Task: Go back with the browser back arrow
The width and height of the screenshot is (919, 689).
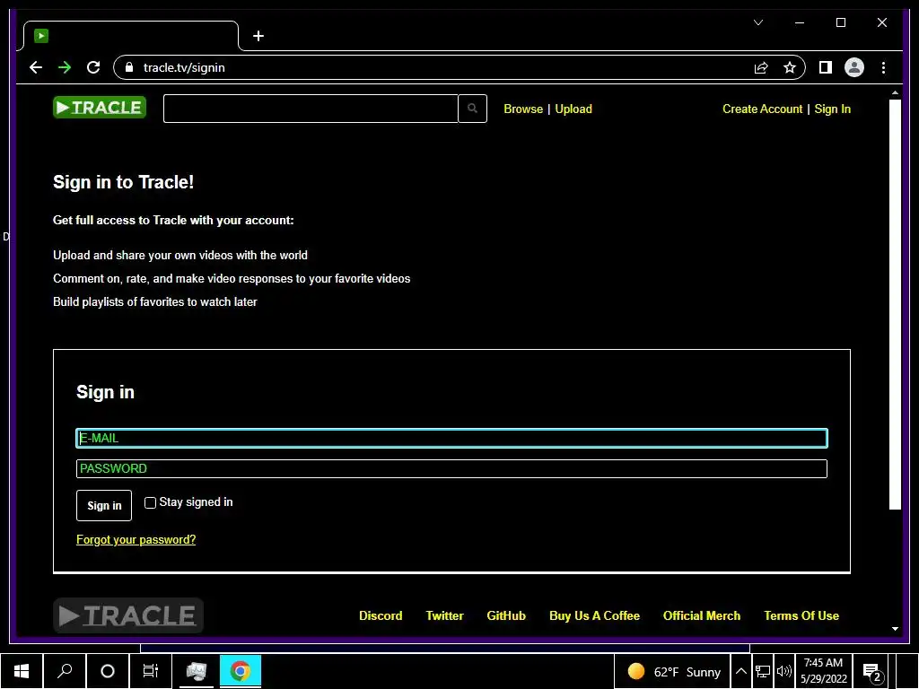Action: [36, 67]
